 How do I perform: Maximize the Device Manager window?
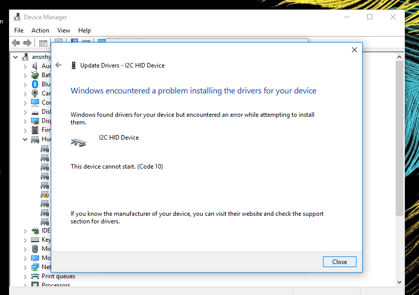[370, 17]
